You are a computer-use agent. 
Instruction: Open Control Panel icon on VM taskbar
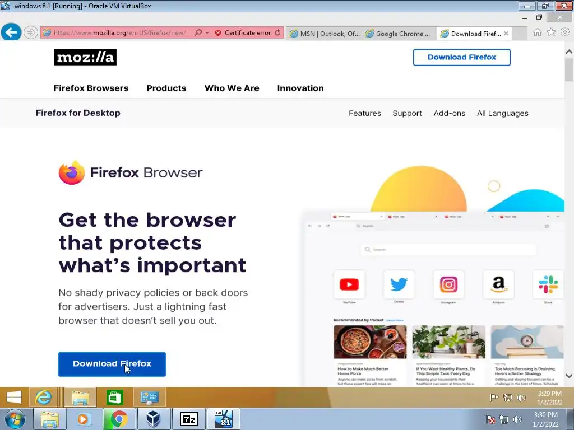[149, 397]
